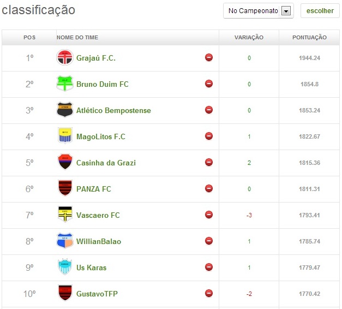Sort by the PONTUAÇÃO column header
The width and height of the screenshot is (342, 309).
point(309,38)
